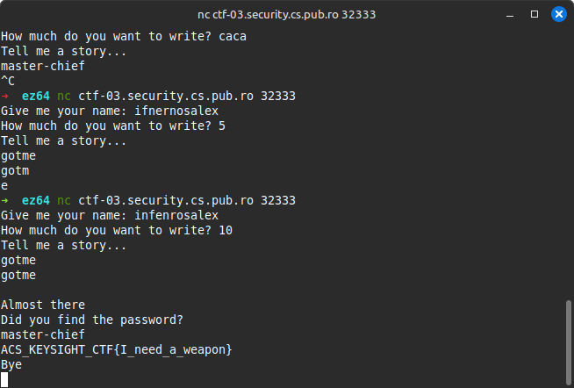Click the window title bar text
This screenshot has width=574, height=388.
287,15
